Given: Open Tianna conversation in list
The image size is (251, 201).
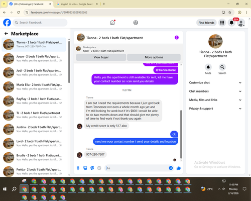Looking at the screenshot, I should point(34,44).
